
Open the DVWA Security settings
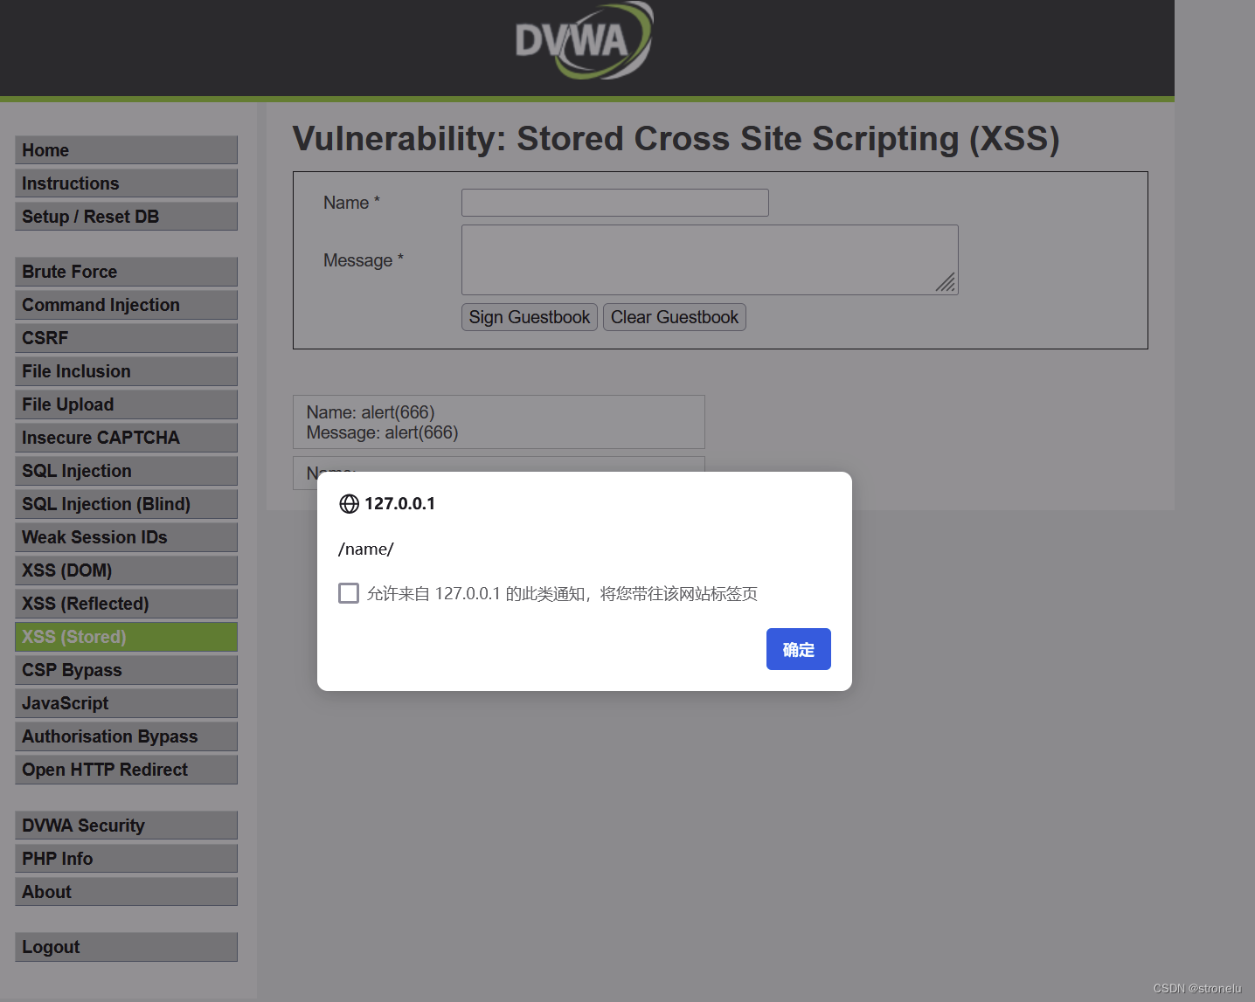pyautogui.click(x=126, y=826)
